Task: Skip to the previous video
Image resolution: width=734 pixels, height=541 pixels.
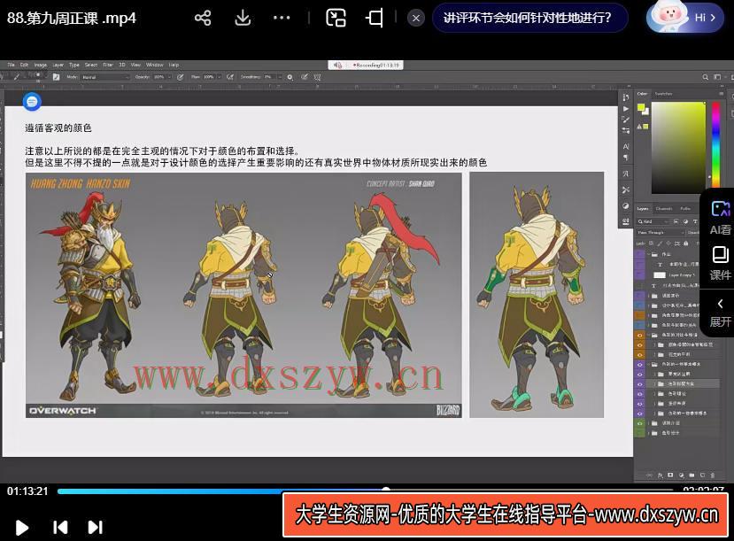Action: tap(60, 528)
